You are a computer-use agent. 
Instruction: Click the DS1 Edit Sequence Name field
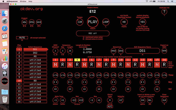pyautogui.click(x=143, y=51)
